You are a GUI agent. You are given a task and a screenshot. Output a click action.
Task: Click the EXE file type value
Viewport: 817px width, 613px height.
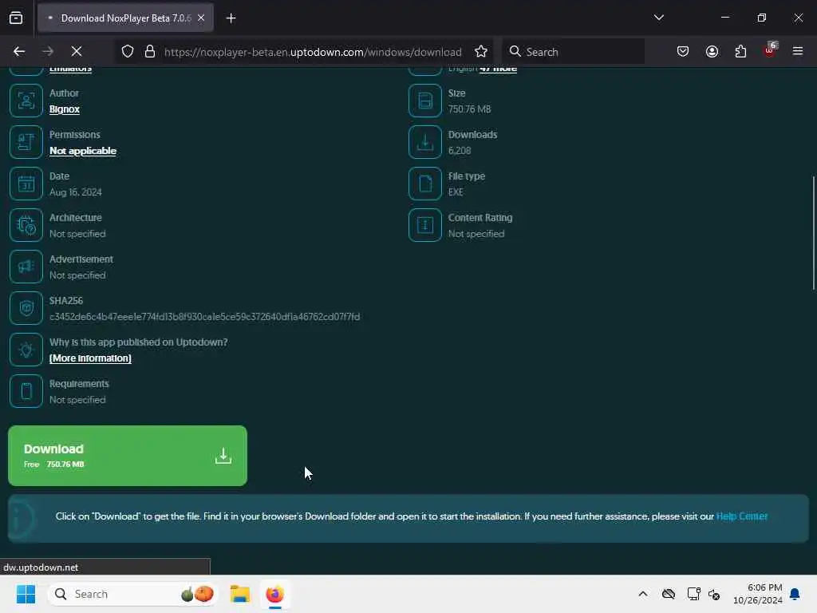[456, 192]
